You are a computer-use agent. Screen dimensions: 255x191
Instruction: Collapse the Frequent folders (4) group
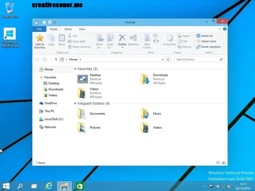75,103
